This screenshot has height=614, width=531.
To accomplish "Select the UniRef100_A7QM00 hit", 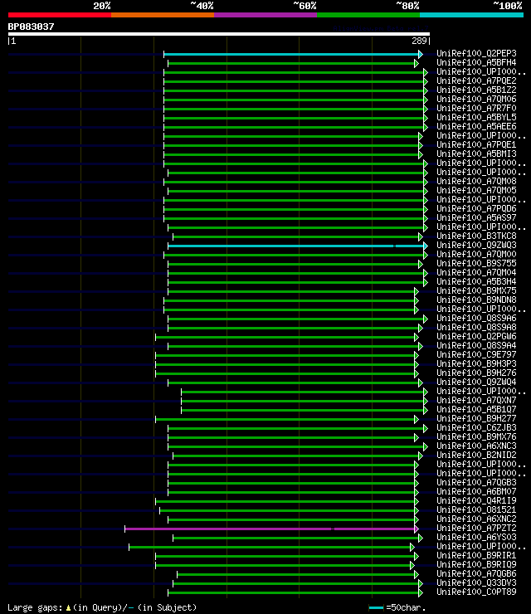I will (476, 254).
